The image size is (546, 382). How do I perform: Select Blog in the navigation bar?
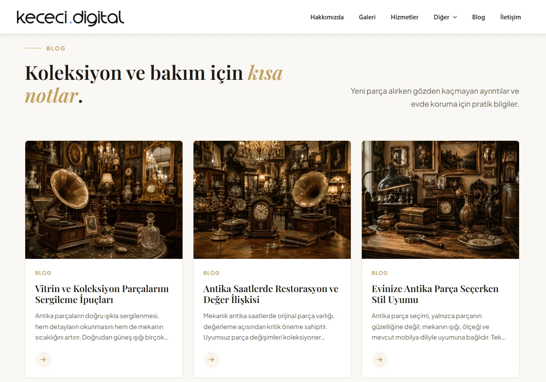(x=478, y=17)
